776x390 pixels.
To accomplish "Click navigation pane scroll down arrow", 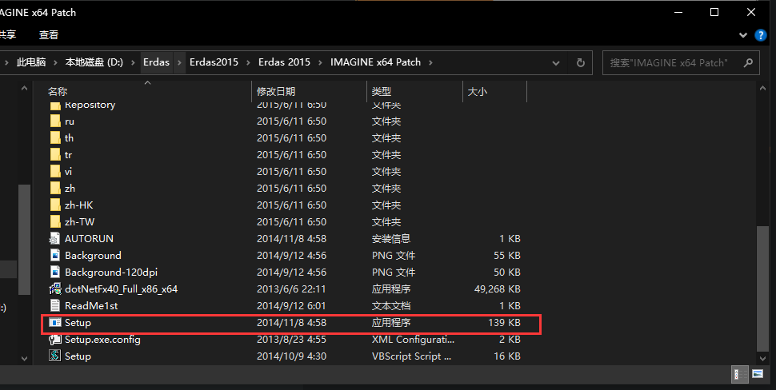I will pos(24,358).
